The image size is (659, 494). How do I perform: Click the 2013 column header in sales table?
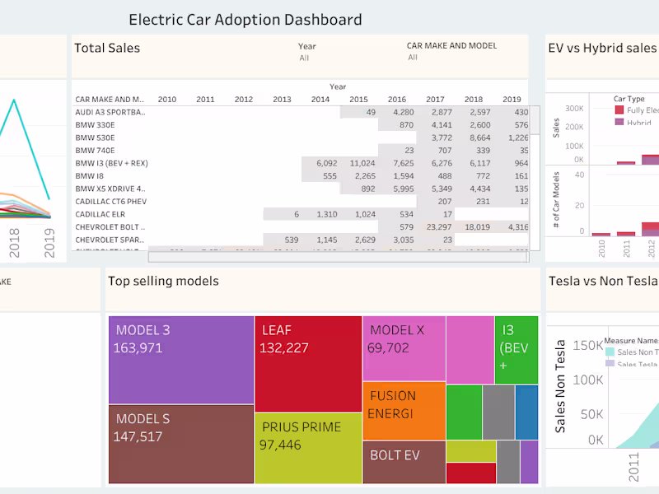click(x=282, y=100)
